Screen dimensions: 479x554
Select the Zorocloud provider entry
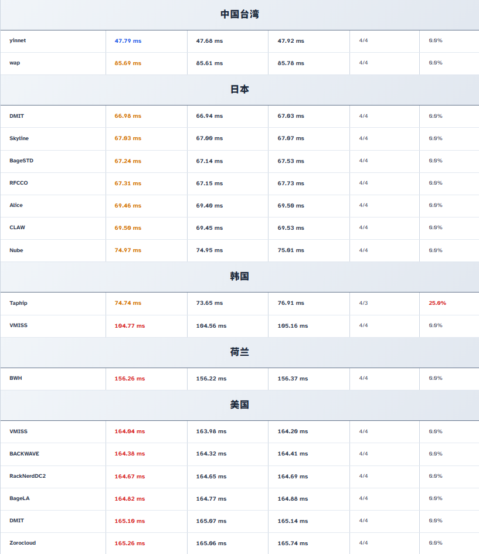tap(22, 543)
